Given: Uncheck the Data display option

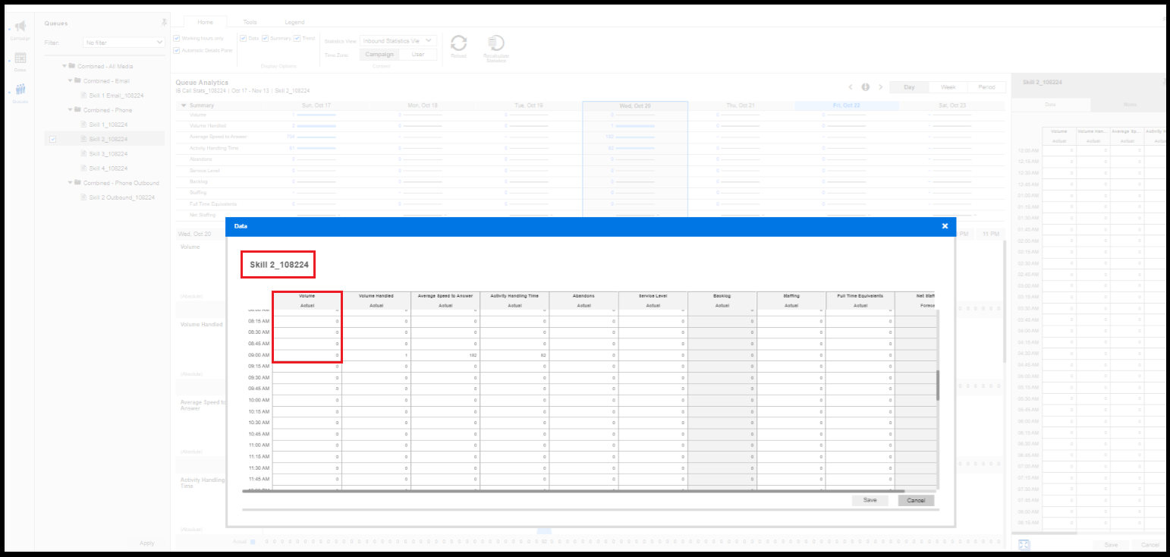Looking at the screenshot, I should (x=243, y=38).
